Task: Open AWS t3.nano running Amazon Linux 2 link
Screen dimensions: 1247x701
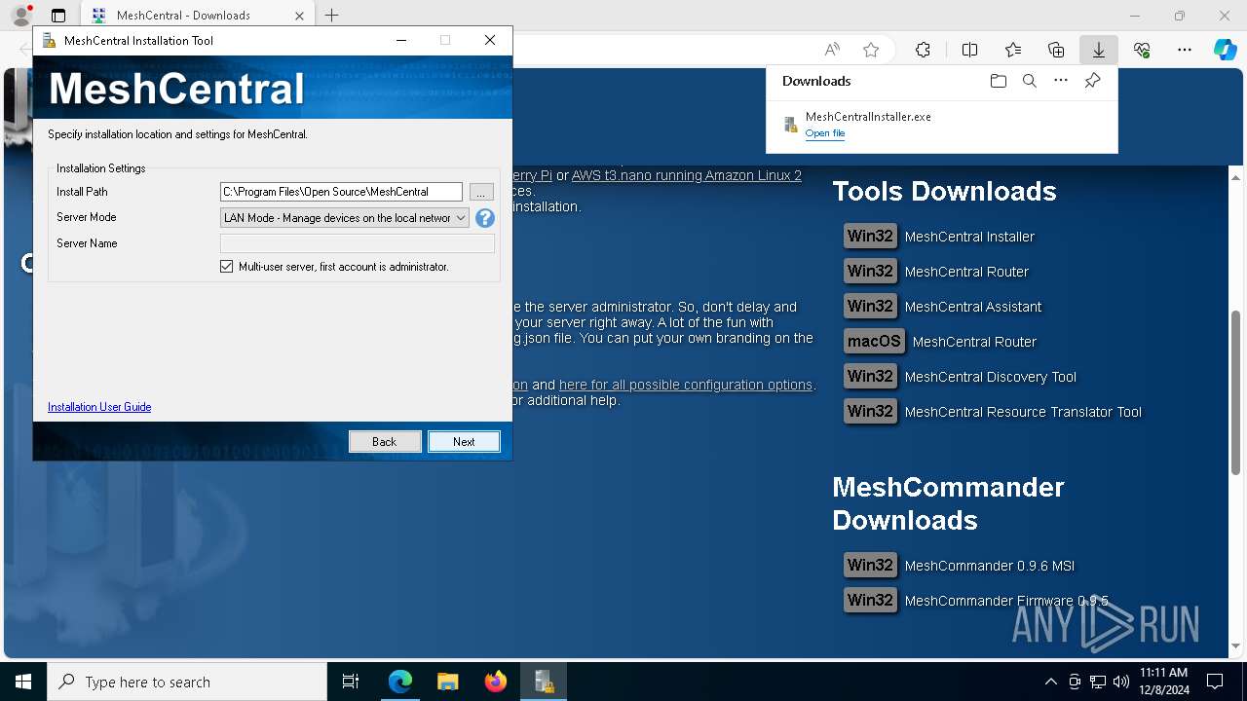Action: [x=687, y=175]
